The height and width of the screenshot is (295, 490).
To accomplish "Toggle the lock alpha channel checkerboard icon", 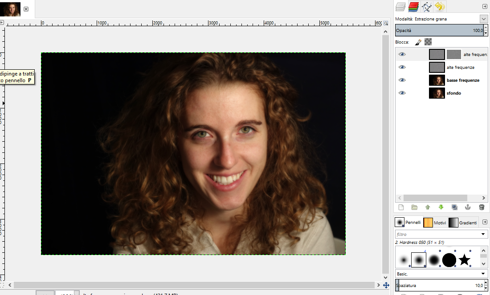I will (x=428, y=42).
